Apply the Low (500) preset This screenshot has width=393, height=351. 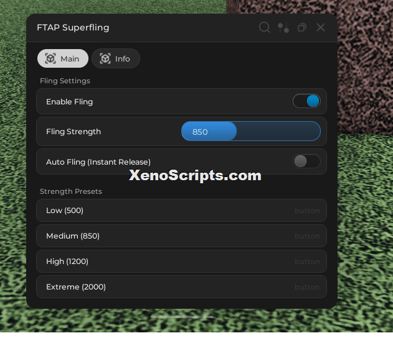coord(181,210)
